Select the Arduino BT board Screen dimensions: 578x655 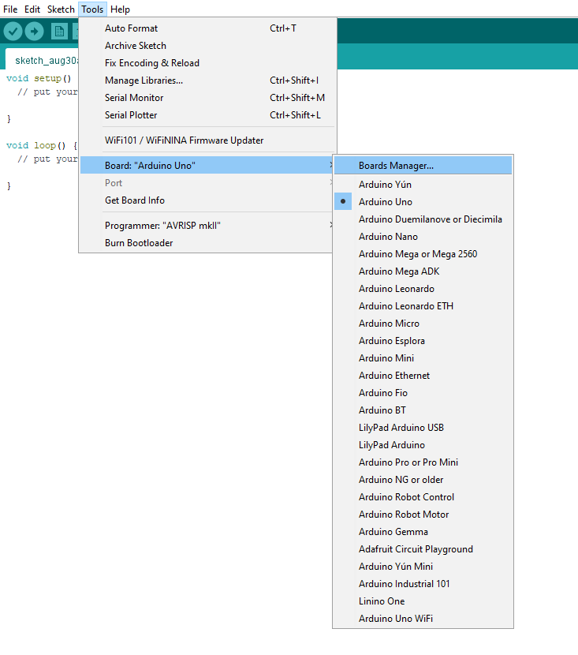[x=423, y=410]
